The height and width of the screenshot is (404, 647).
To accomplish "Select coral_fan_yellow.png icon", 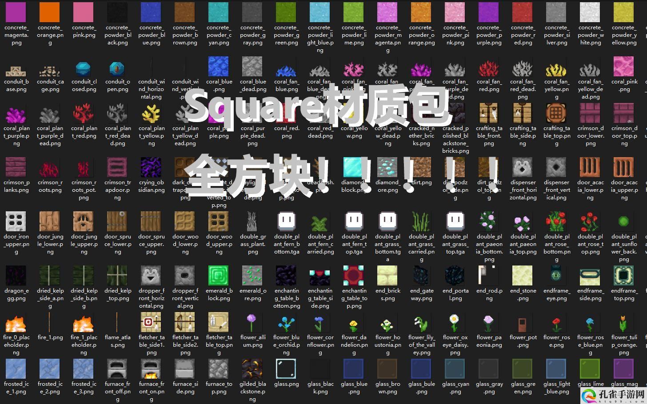I will [556, 70].
